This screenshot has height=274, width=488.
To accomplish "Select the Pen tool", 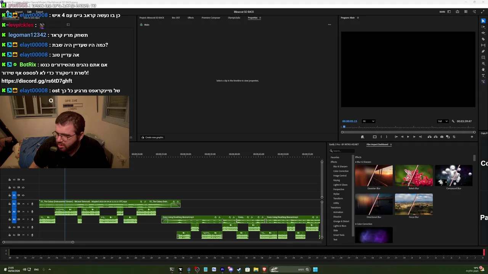I will click(483, 51).
